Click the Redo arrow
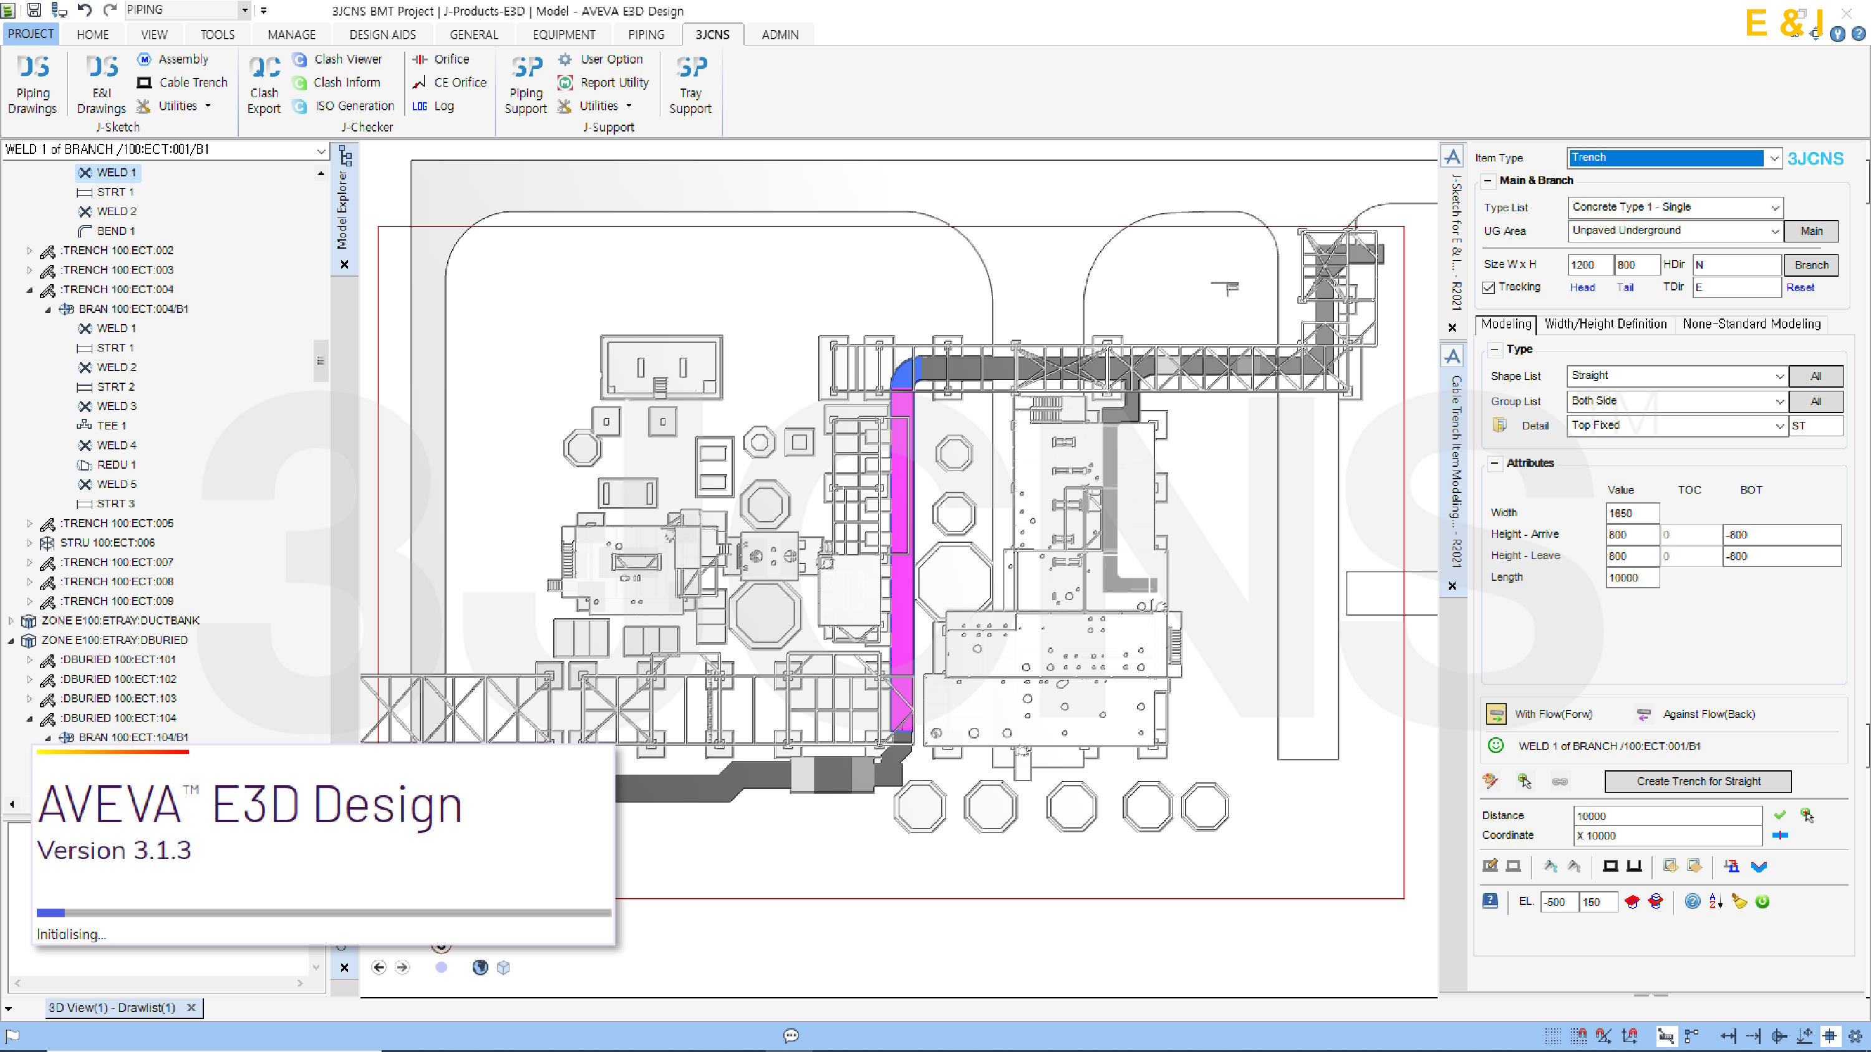The height and width of the screenshot is (1052, 1871). pos(110,9)
